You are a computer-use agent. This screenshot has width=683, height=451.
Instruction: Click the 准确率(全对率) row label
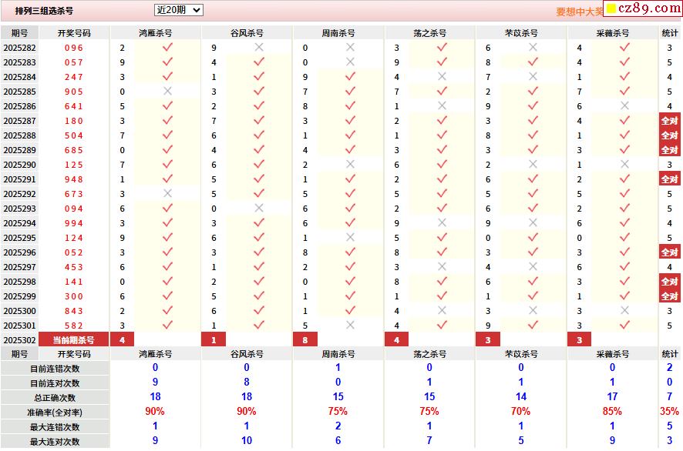coord(55,413)
